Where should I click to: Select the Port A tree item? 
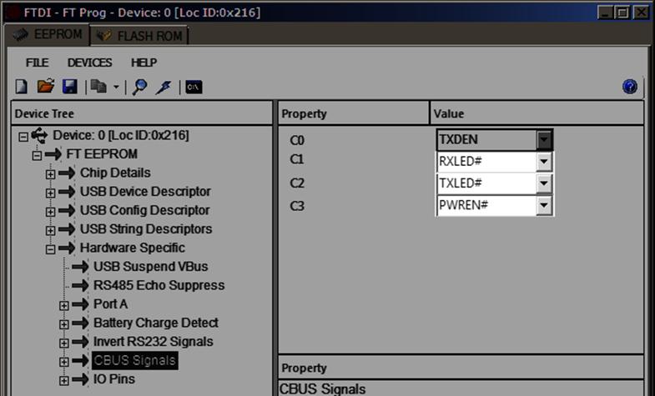click(110, 304)
